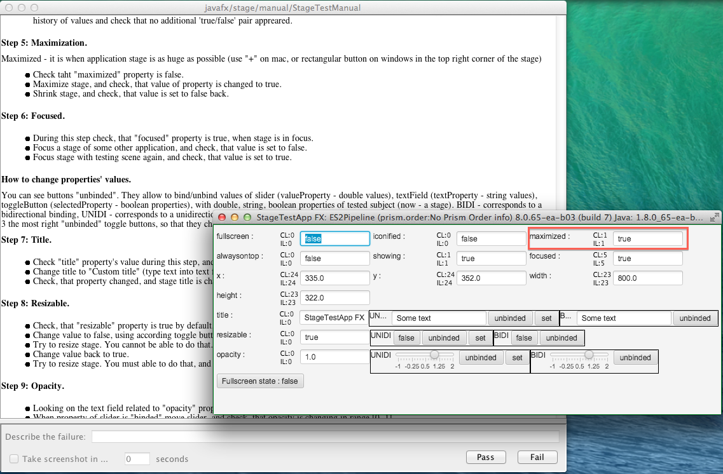Click the green zoom button of StageTestApp window
Screen dimensions: 723x474
(248, 217)
